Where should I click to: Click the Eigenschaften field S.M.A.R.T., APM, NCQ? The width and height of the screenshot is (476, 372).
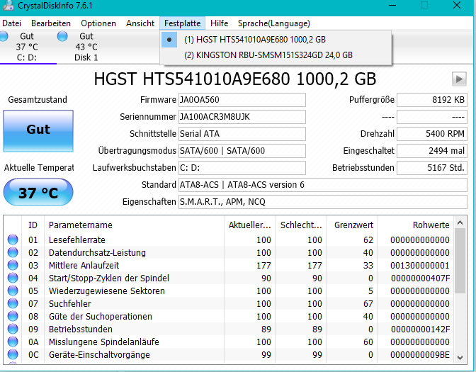[x=323, y=202]
